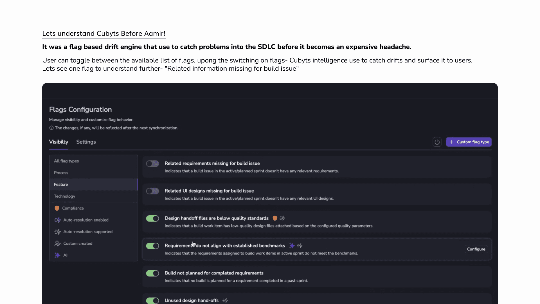
Task: Click 'Unused design hand-offs' title
Action: 192,301
